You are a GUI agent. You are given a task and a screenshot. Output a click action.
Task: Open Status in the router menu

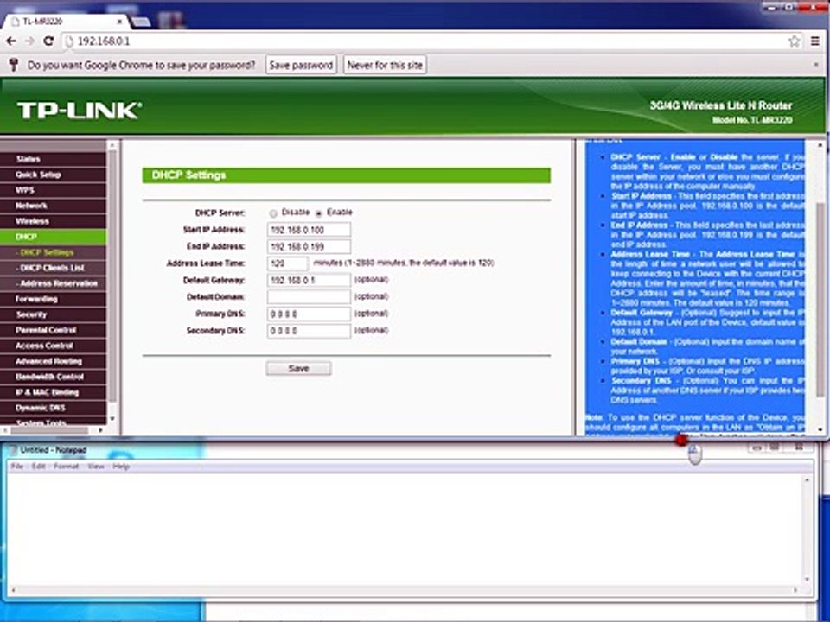[x=53, y=159]
